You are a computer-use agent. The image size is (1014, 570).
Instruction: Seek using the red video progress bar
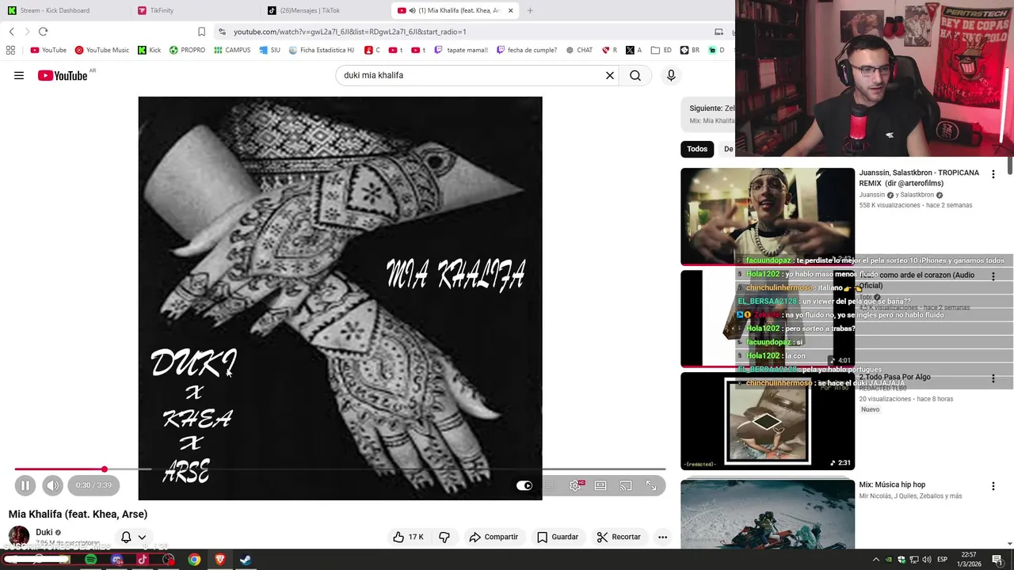[340, 469]
